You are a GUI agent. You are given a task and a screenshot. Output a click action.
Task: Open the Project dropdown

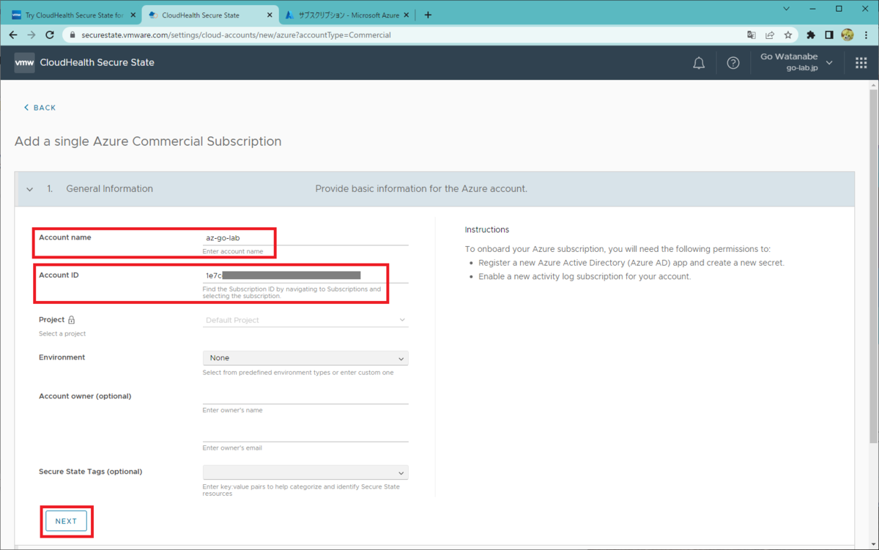(x=305, y=320)
